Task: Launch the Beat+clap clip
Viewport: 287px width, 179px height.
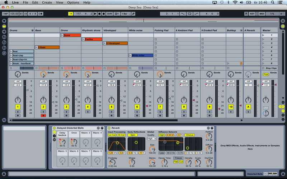Action: tap(11, 55)
